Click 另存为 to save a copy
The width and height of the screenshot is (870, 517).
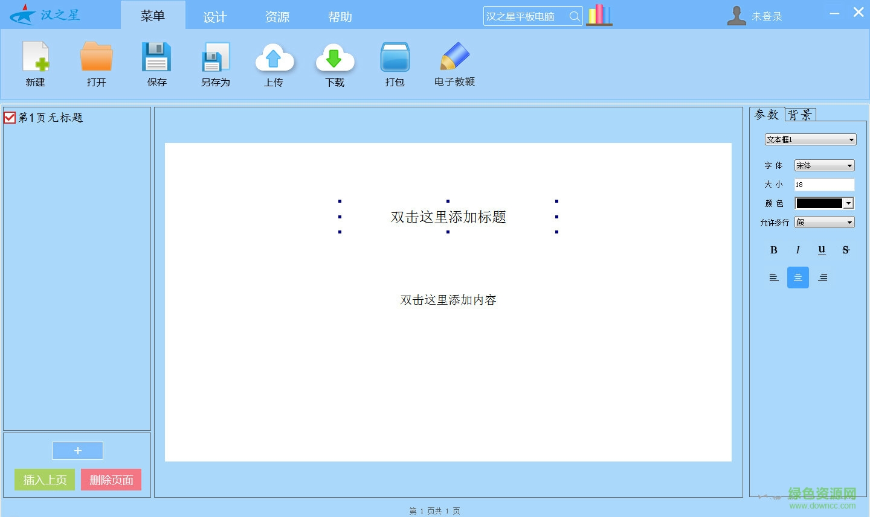tap(216, 63)
